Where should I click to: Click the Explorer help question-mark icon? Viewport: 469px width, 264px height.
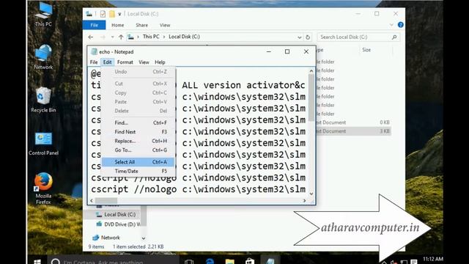401,25
